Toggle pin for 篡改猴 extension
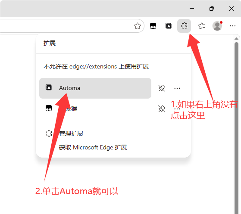 pos(162,109)
